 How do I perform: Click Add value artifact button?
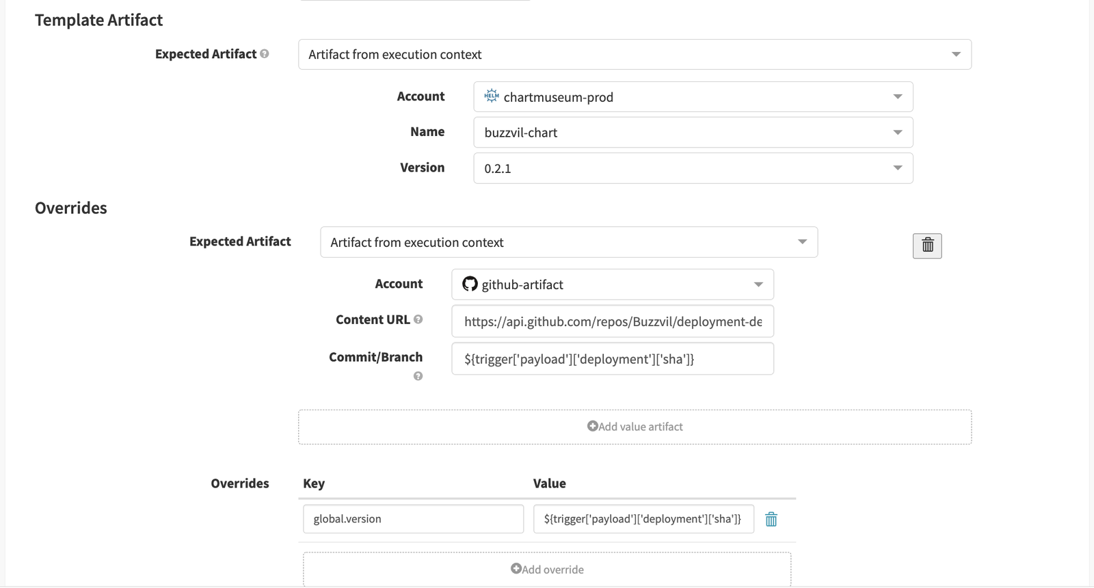pyautogui.click(x=635, y=427)
